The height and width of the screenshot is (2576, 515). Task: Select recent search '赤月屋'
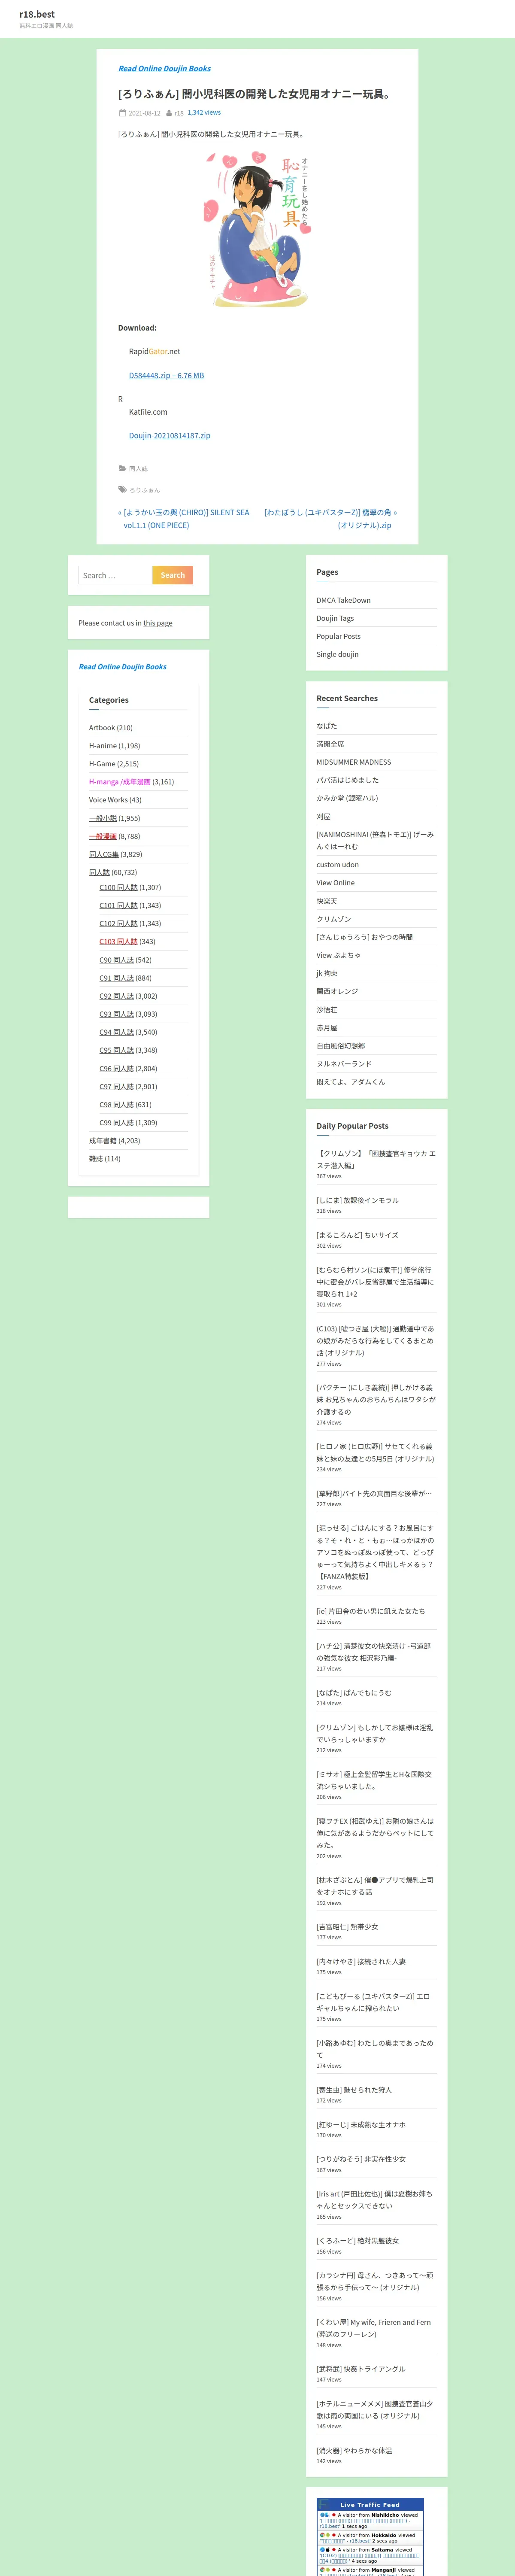(x=327, y=1027)
